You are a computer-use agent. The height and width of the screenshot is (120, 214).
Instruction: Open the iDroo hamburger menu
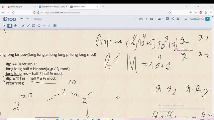pos(186,19)
